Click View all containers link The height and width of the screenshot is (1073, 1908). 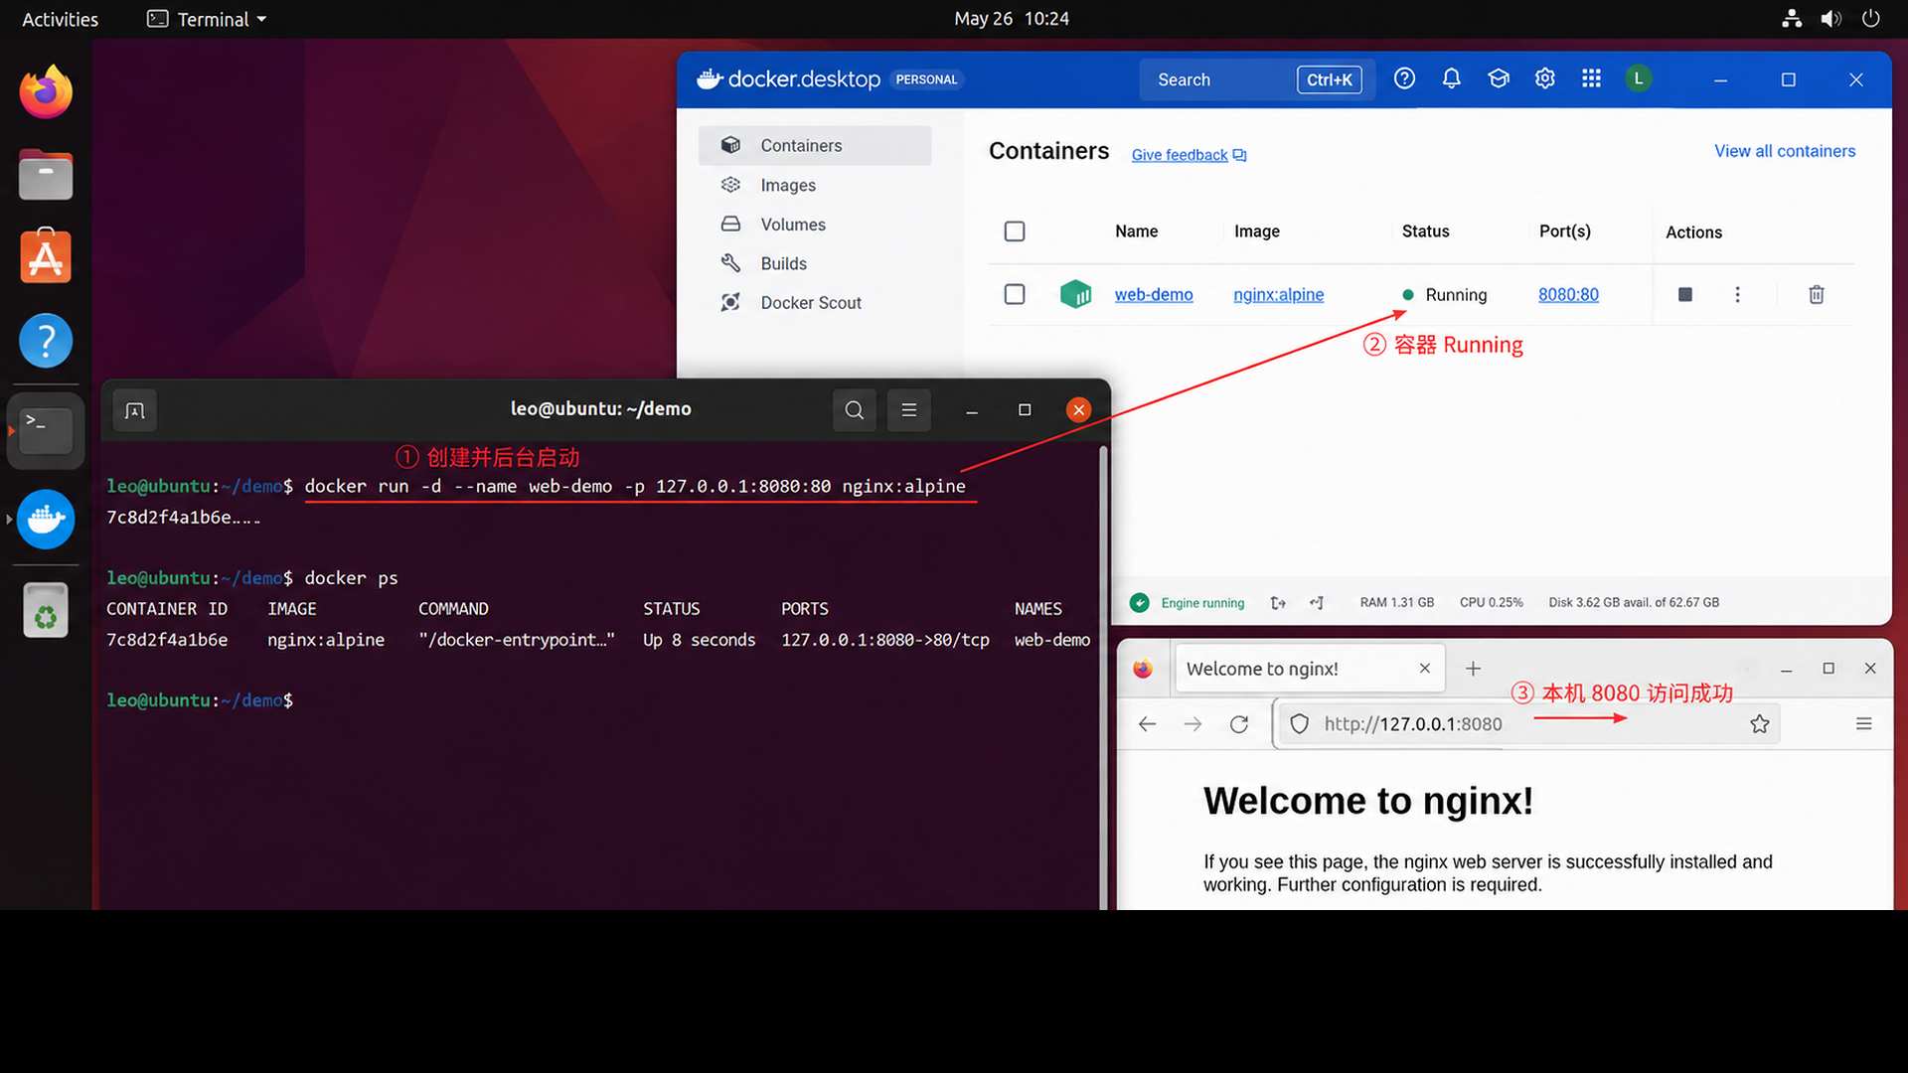(1785, 151)
